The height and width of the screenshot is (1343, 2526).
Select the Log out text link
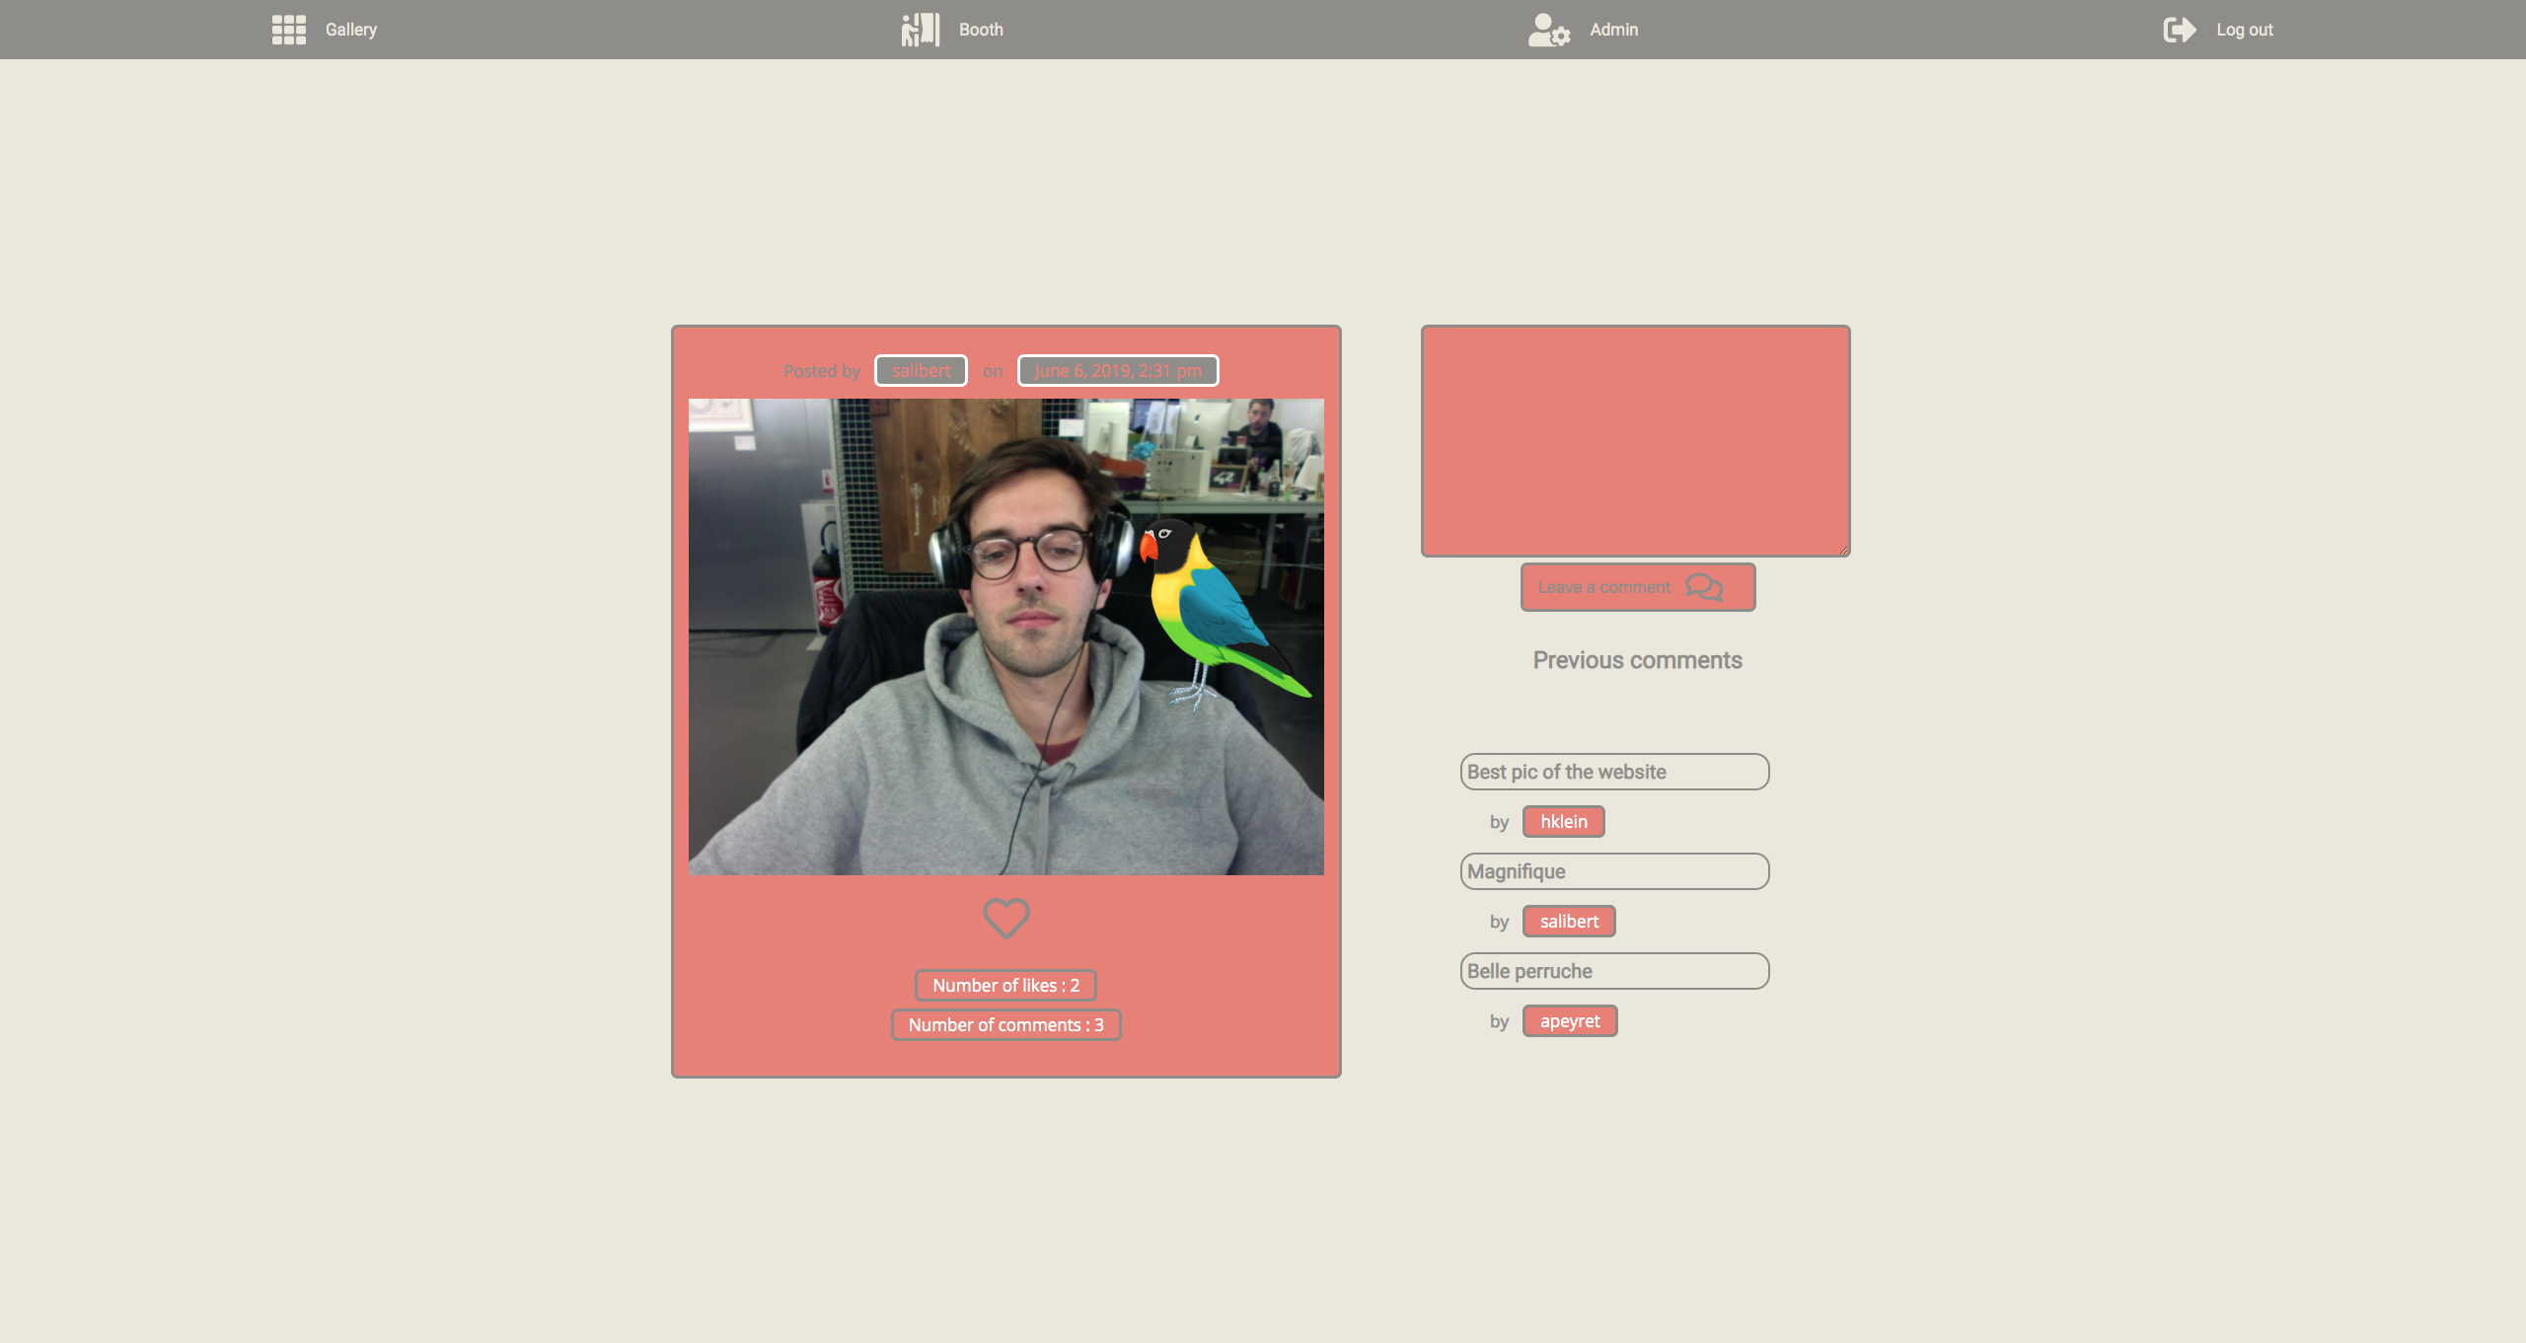pos(2244,30)
